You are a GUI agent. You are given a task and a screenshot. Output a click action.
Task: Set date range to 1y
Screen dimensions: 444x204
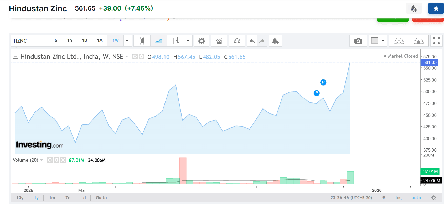click(36, 198)
